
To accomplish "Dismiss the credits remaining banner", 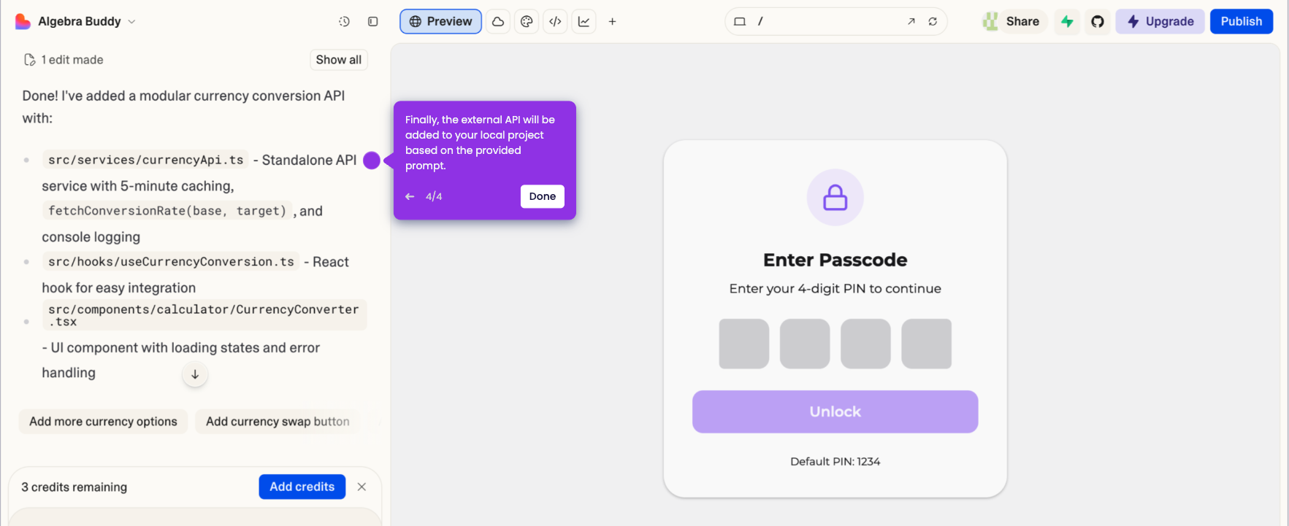I will point(362,487).
